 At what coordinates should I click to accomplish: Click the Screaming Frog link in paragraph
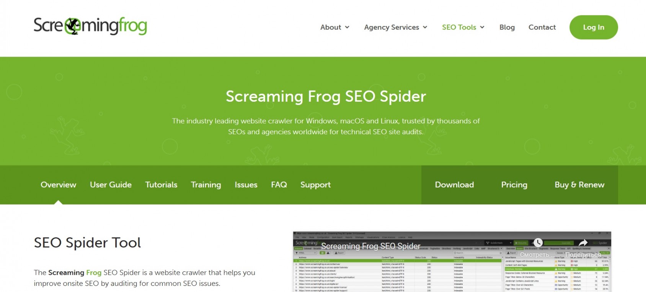[75, 273]
